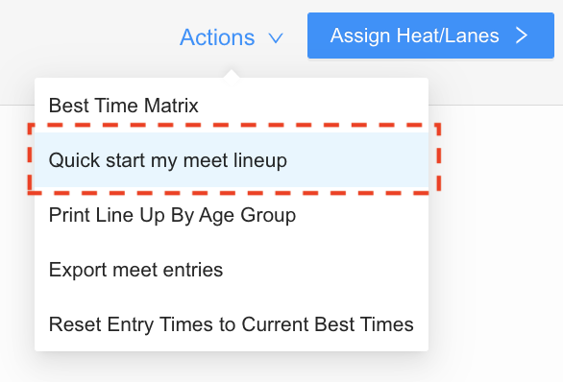Select Quick start my meet lineup

click(x=232, y=160)
